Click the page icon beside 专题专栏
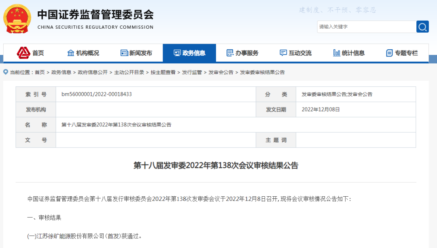The width and height of the screenshot is (437, 248). click(389, 53)
